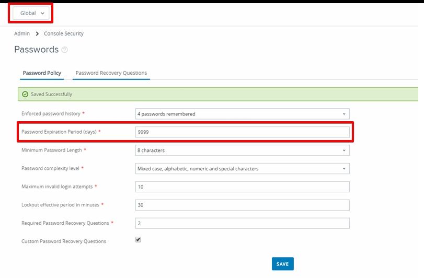Uncheck the Custom Password Recovery Questions checkbox
The width and height of the screenshot is (424, 278).
click(138, 240)
